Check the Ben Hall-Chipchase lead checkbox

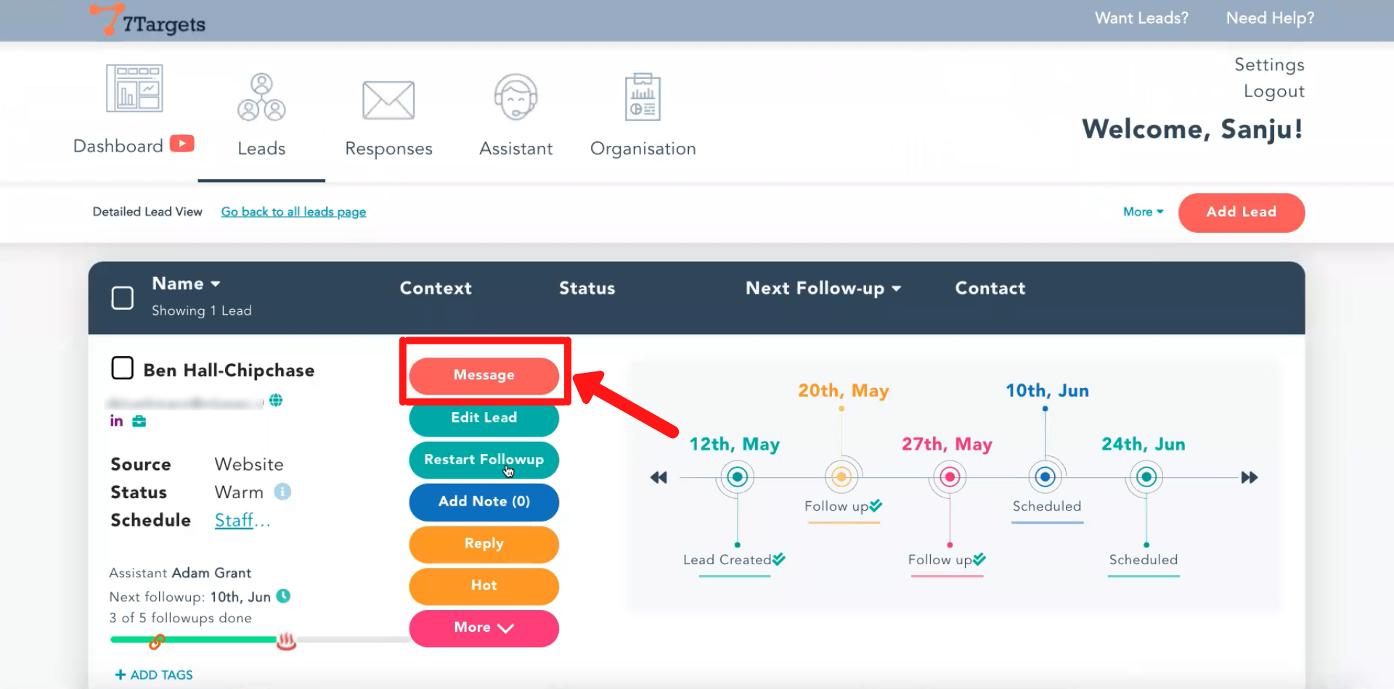[x=122, y=368]
